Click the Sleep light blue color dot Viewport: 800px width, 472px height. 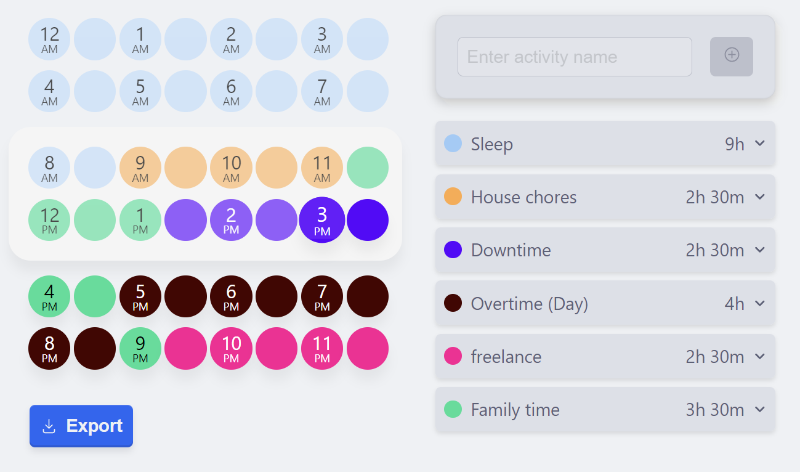453,144
